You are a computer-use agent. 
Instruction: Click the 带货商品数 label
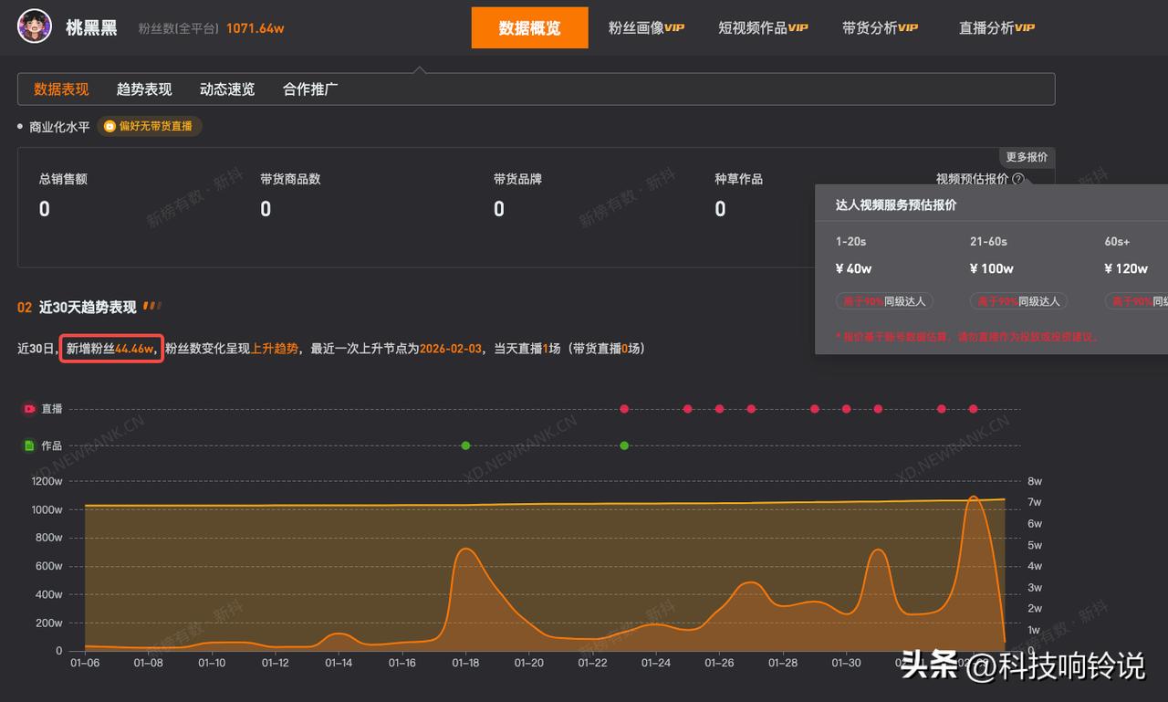(290, 179)
